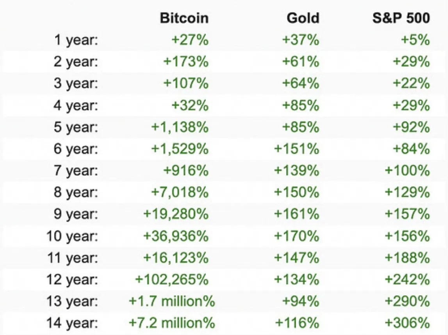Image resolution: width=448 pixels, height=335 pixels.
Task: Click the S&P 500 column header
Action: pyautogui.click(x=401, y=18)
